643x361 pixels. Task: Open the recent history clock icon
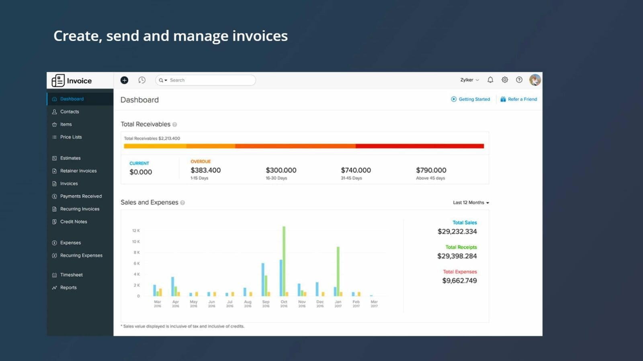pos(142,80)
